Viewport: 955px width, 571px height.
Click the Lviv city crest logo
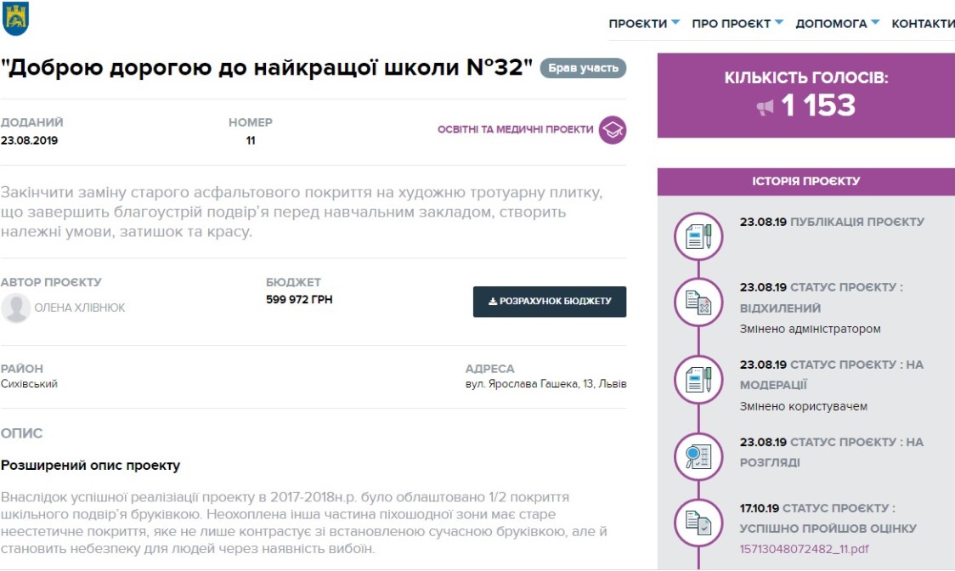tap(15, 18)
